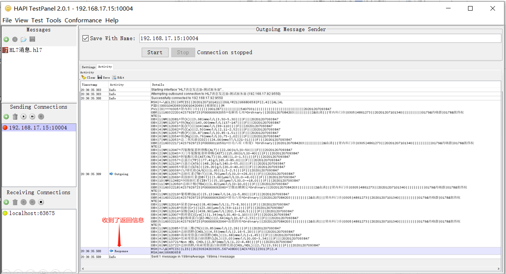Start all sending connections
506x274 pixels.
pyautogui.click(x=32, y=117)
